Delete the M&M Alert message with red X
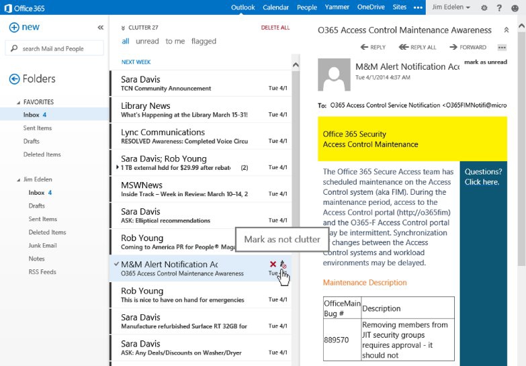Screen dimensions: 526x366 tap(273, 265)
